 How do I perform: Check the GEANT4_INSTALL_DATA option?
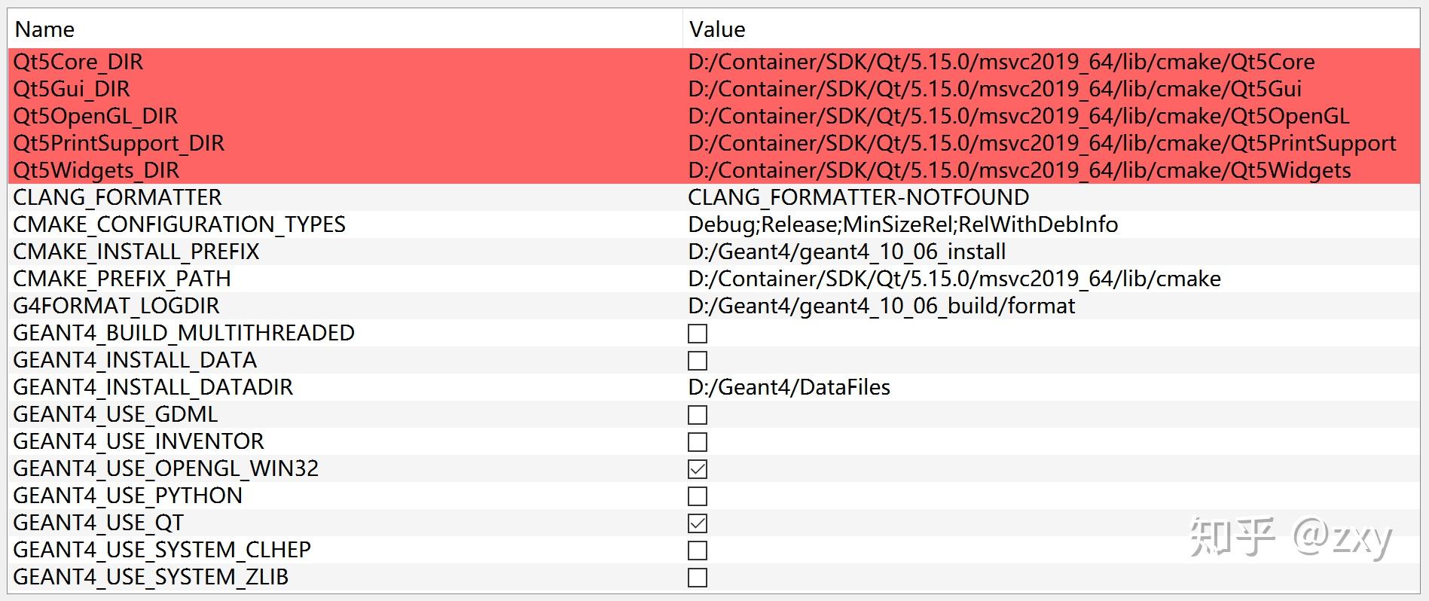point(698,361)
